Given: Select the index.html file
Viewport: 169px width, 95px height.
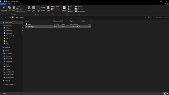Looking at the screenshot, I should click(x=58, y=27).
